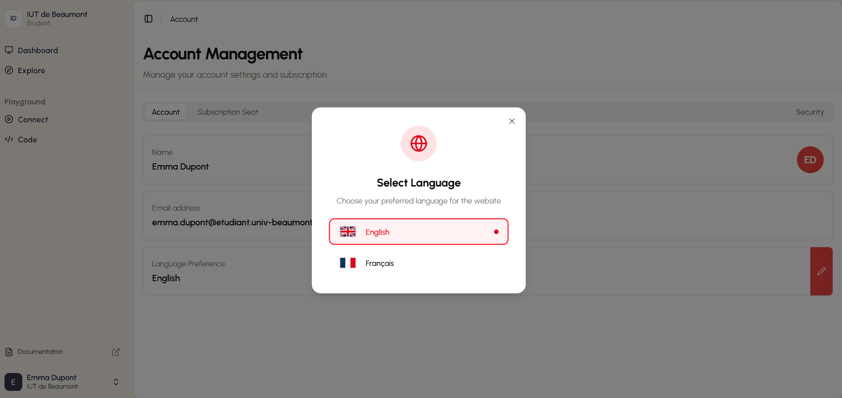Viewport: 842px width, 398px height.
Task: Choose Français as the language
Action: (x=419, y=263)
